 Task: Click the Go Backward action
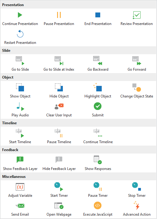[98, 64]
